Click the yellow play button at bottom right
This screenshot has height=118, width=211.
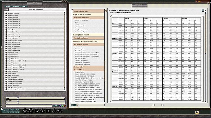point(197,112)
